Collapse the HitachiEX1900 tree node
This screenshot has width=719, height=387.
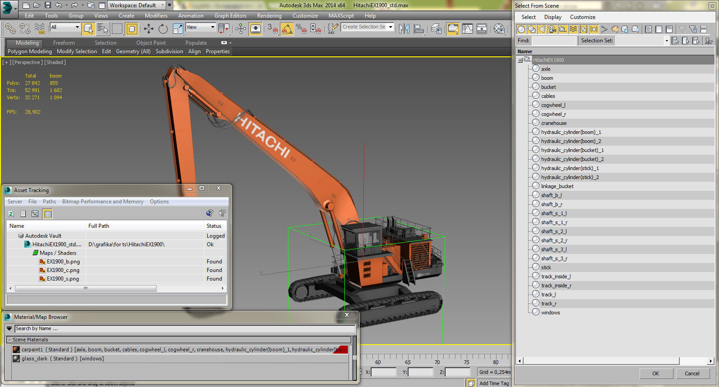point(520,60)
